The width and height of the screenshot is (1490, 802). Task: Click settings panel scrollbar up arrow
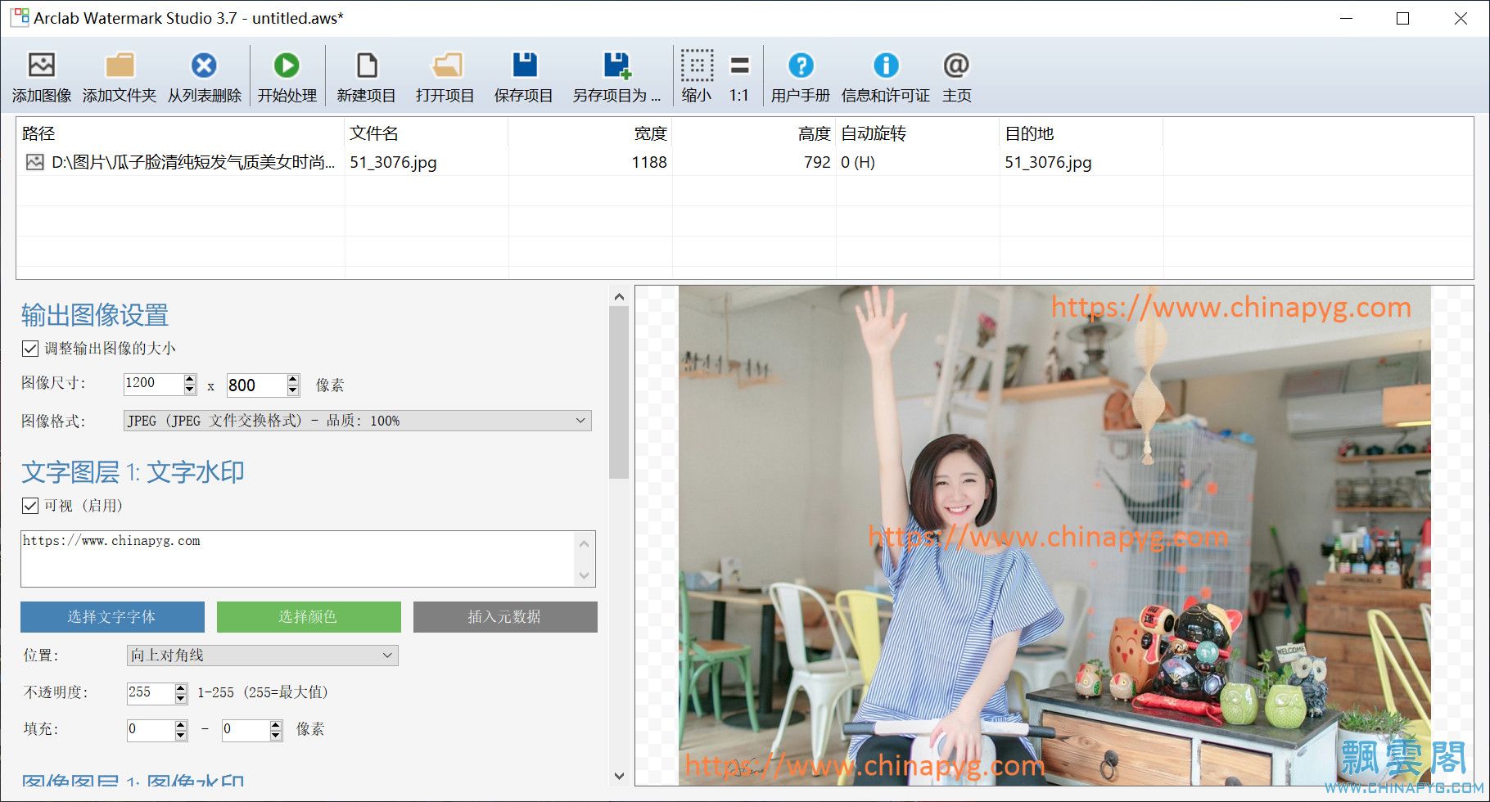pyautogui.click(x=619, y=297)
